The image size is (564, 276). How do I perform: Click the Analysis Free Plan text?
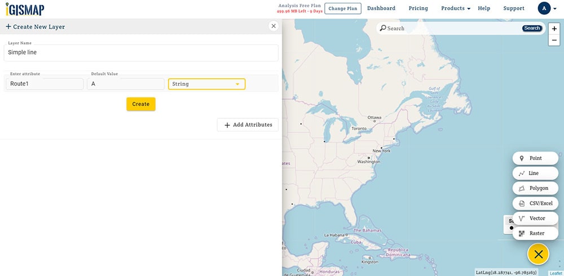click(299, 6)
